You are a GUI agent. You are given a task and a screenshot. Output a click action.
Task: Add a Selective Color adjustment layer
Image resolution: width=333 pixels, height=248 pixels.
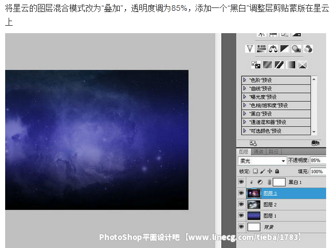[x=303, y=65]
